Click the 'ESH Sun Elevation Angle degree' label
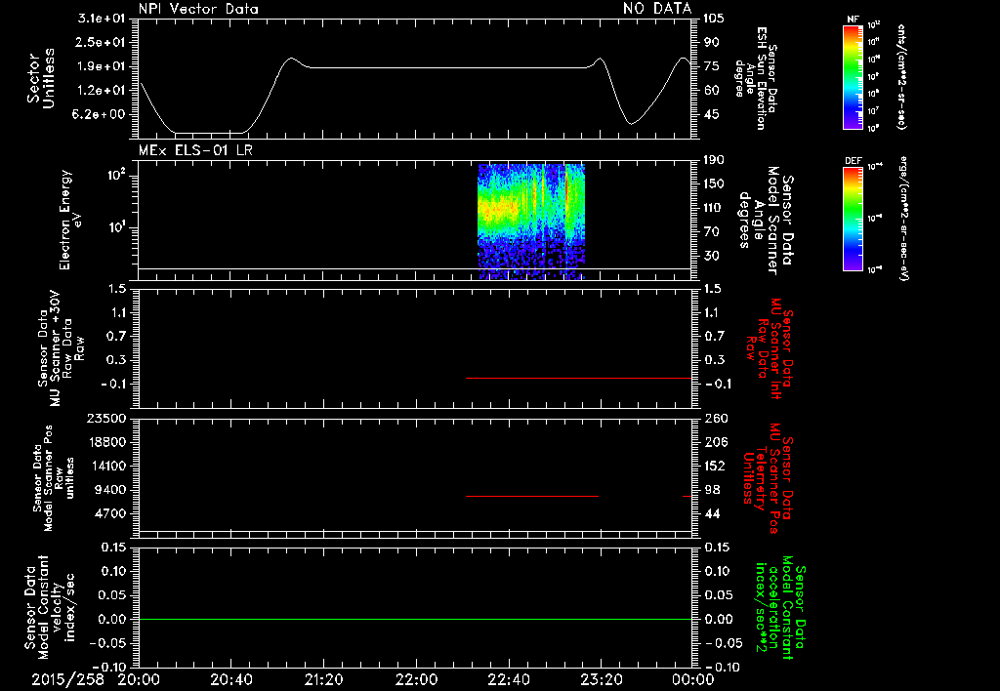 (756, 78)
